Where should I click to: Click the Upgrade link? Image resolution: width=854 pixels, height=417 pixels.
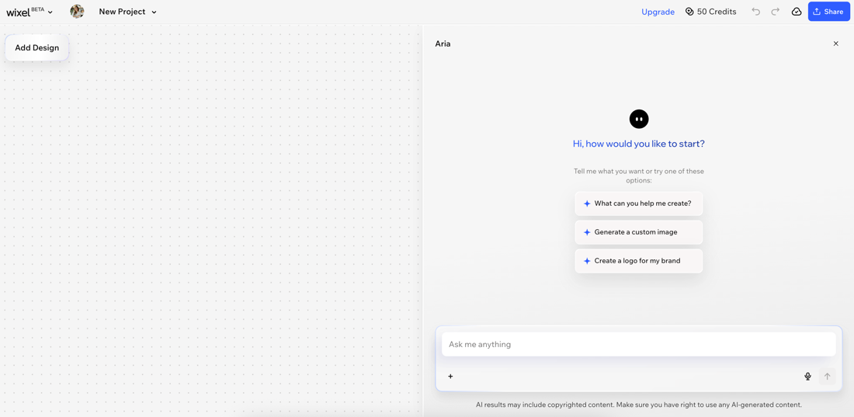point(658,12)
